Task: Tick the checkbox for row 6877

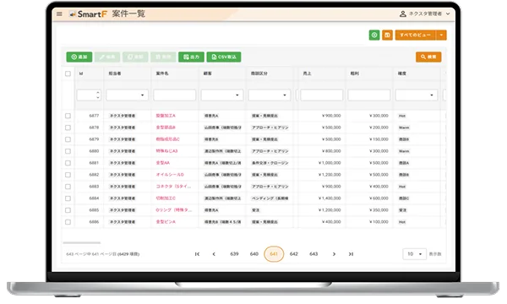Action: (68, 116)
